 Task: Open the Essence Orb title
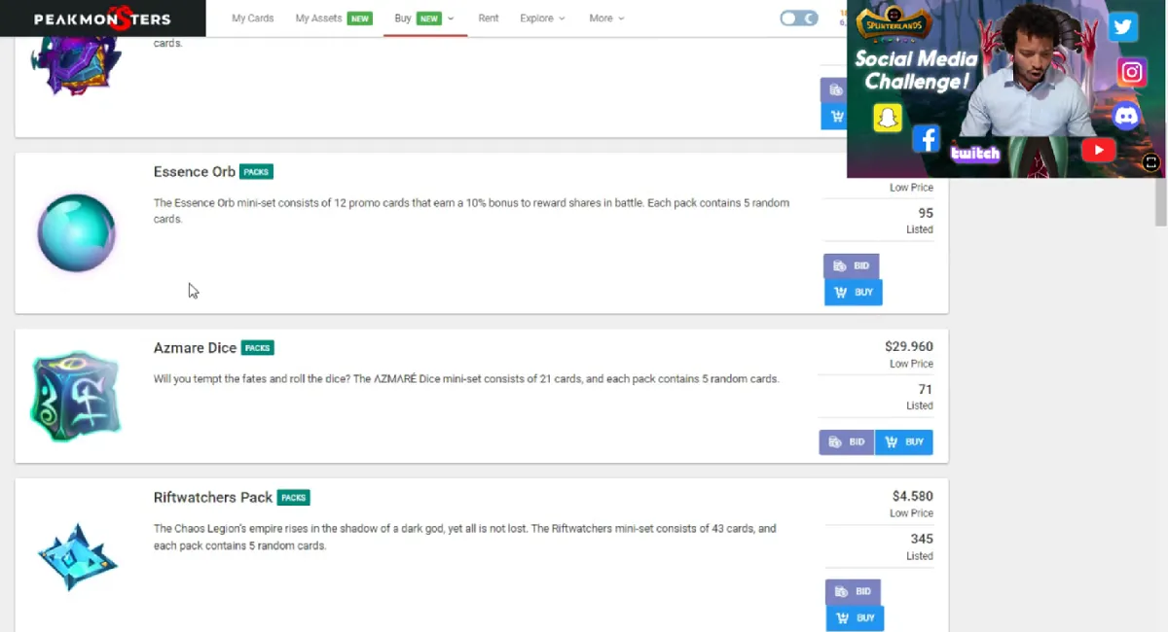[194, 171]
